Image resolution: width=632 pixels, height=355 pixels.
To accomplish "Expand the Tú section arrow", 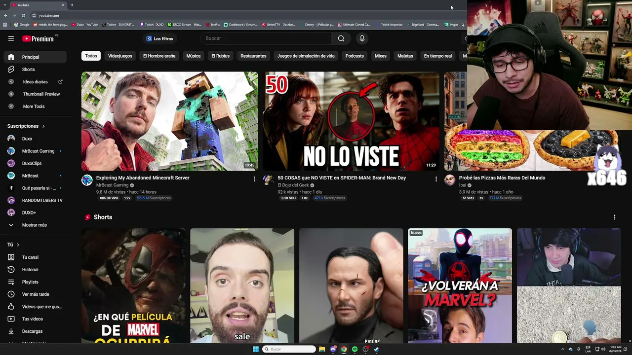I will click(18, 245).
